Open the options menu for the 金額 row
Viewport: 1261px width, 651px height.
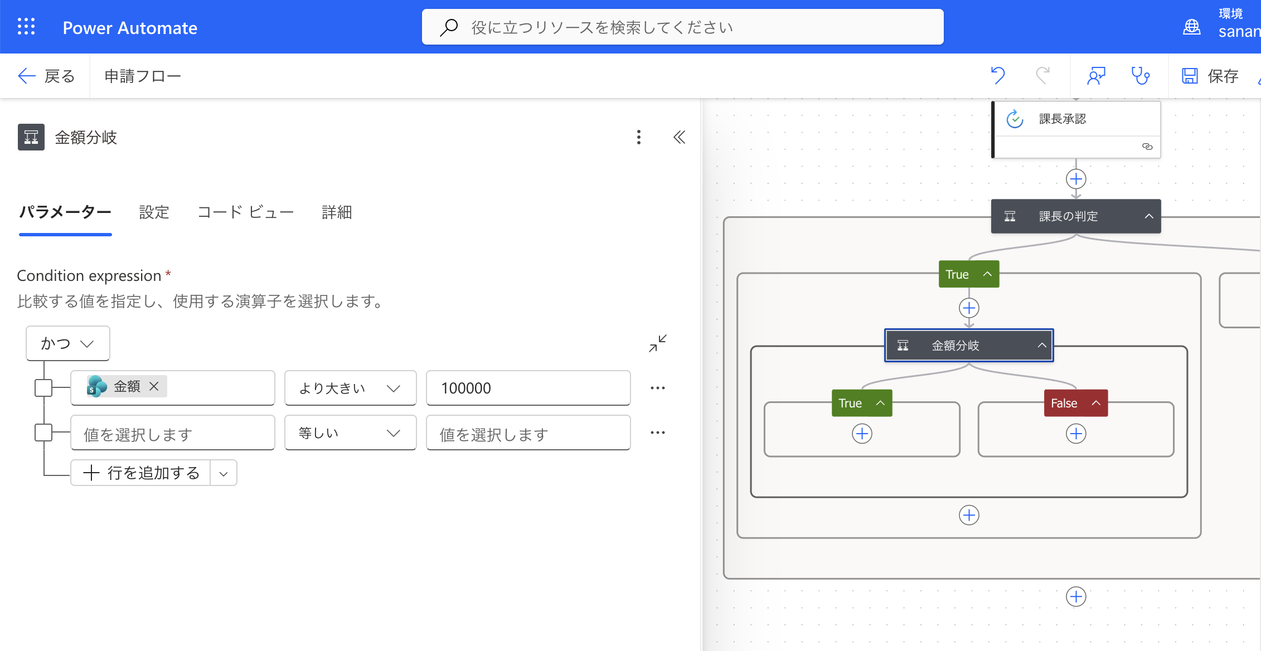tap(658, 388)
